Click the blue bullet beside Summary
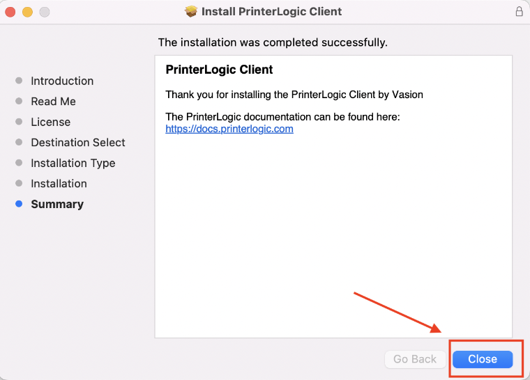The image size is (530, 380). [x=19, y=204]
